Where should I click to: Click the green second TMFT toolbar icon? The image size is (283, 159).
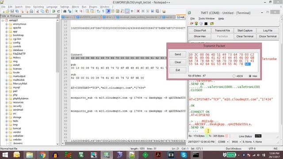[196, 23]
